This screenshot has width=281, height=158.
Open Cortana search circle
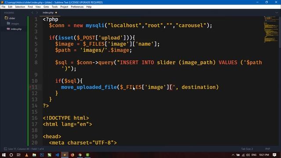11,155
